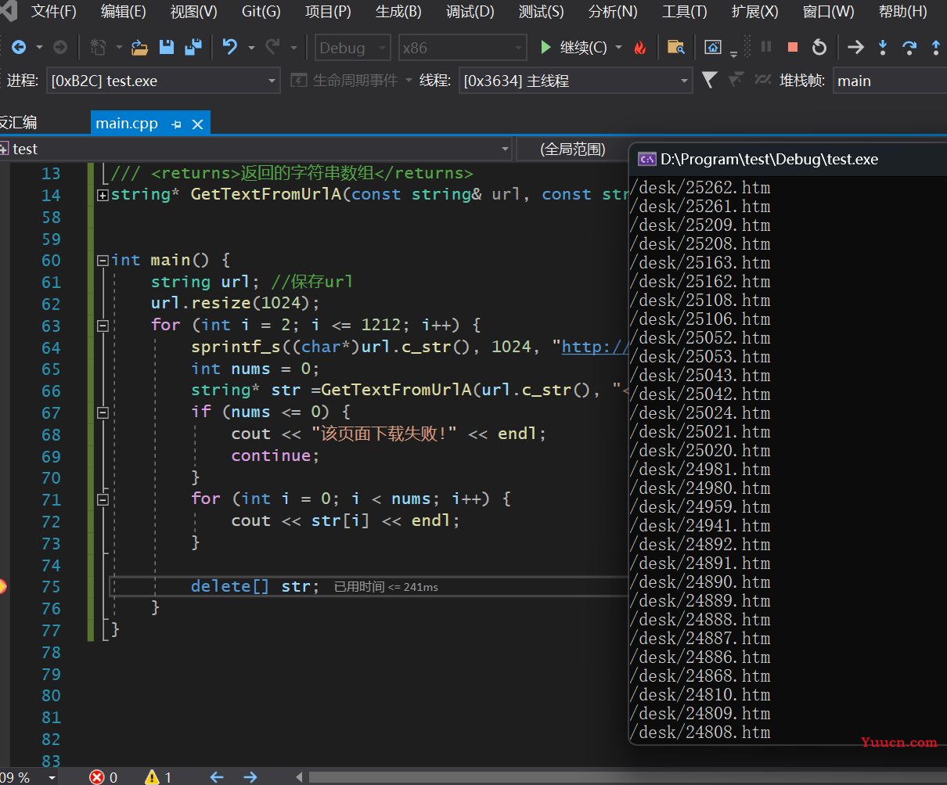Click the test.exe console window title bar
This screenshot has width=947, height=785.
(788, 159)
